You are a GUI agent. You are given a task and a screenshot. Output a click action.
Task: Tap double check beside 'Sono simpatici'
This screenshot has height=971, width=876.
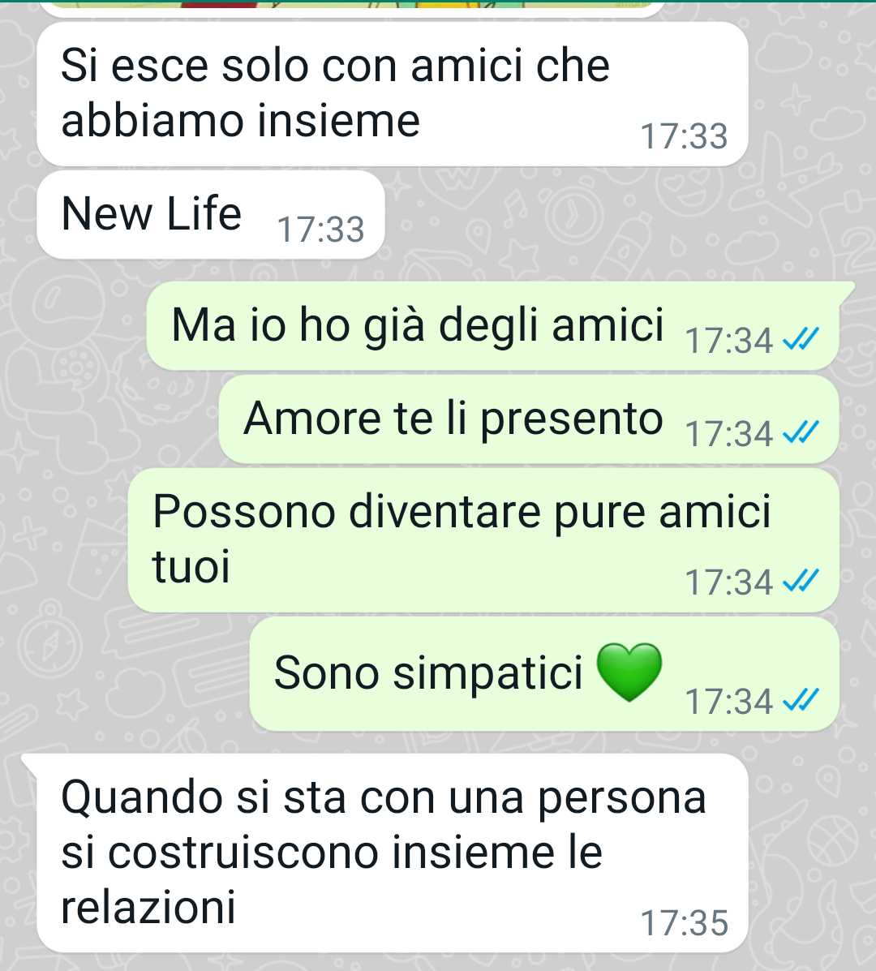(x=801, y=700)
